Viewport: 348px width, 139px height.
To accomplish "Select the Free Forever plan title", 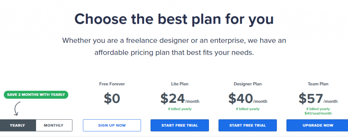I will [x=111, y=84].
